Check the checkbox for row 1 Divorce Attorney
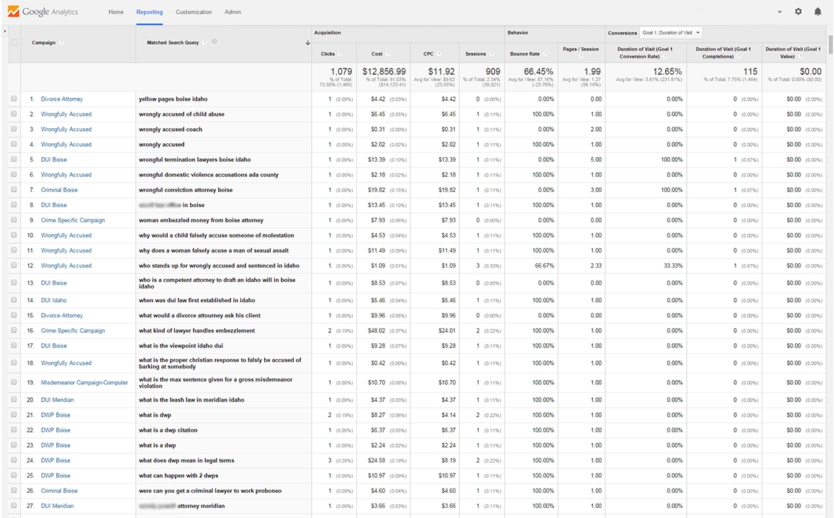 [14, 99]
